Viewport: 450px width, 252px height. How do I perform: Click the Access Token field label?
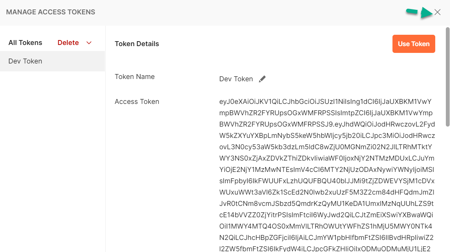tap(137, 102)
